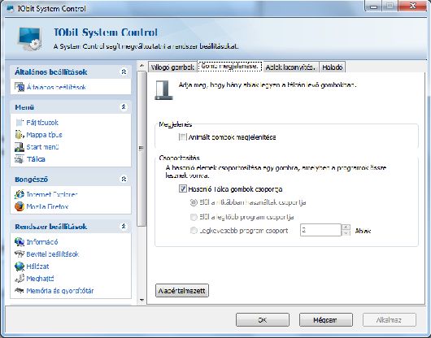Open Bevitel beállítások input settings
The height and width of the screenshot is (338, 431).
click(53, 254)
